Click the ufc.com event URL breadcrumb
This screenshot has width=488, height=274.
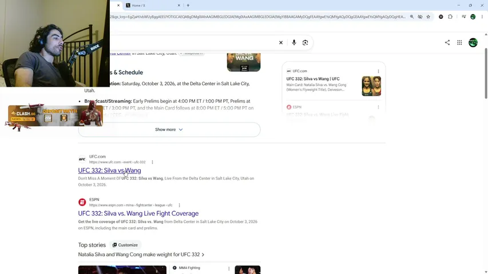coord(117,162)
